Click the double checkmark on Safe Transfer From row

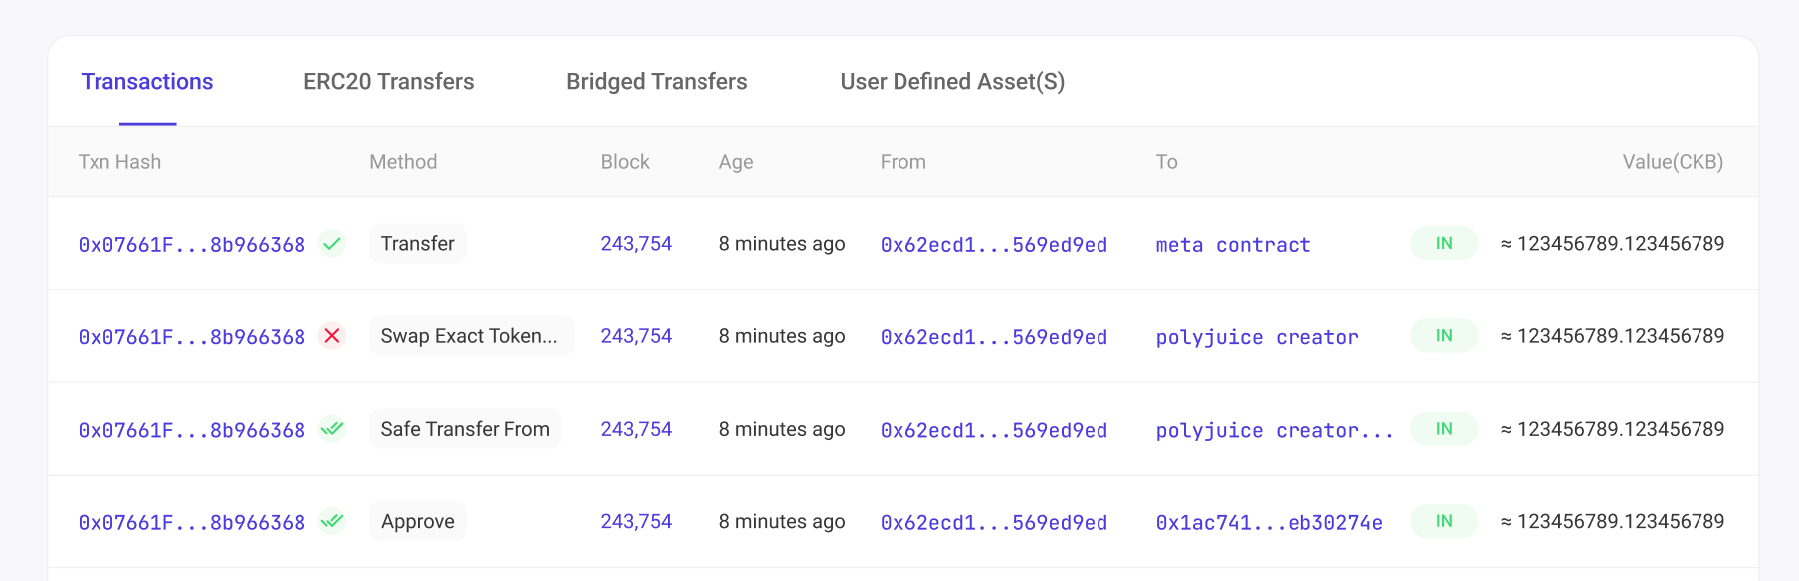[x=333, y=429]
